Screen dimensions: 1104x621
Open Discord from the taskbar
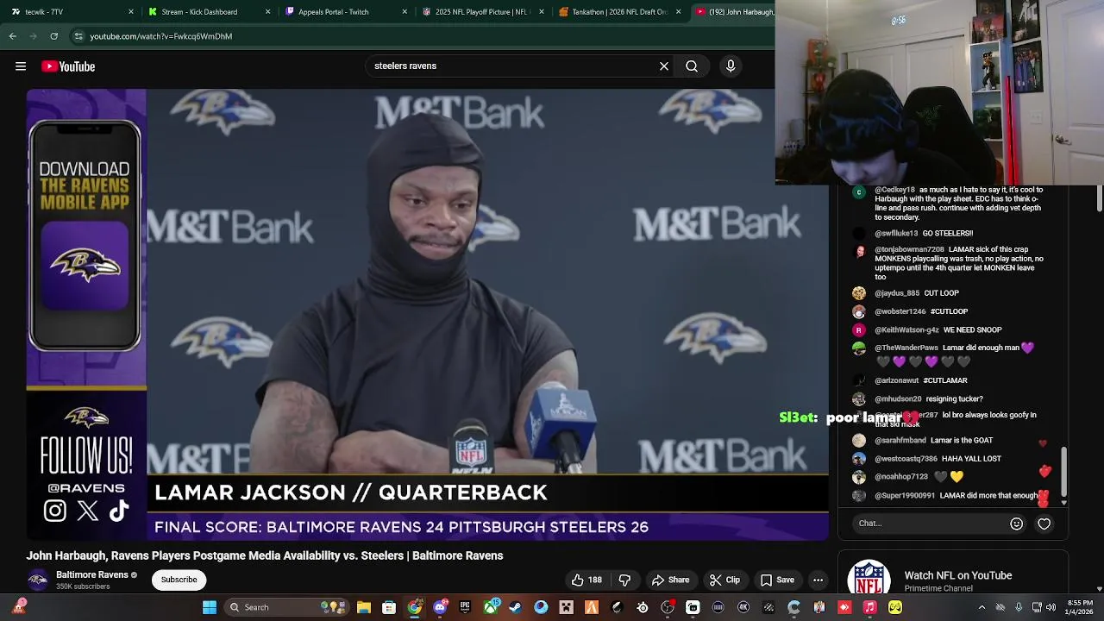(440, 607)
